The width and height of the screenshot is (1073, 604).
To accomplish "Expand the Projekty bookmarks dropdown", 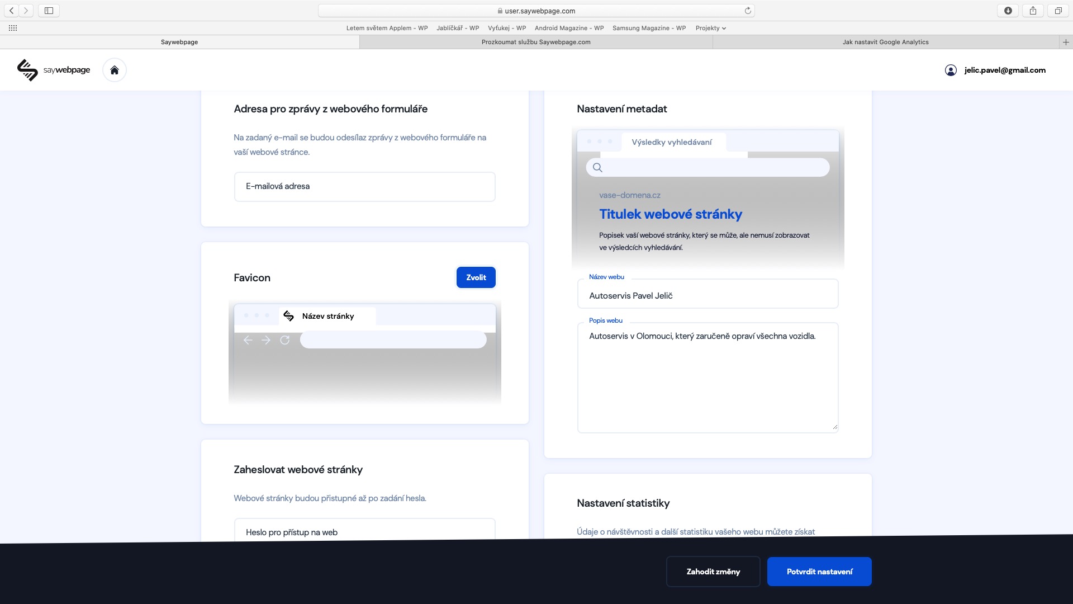I will point(710,28).
